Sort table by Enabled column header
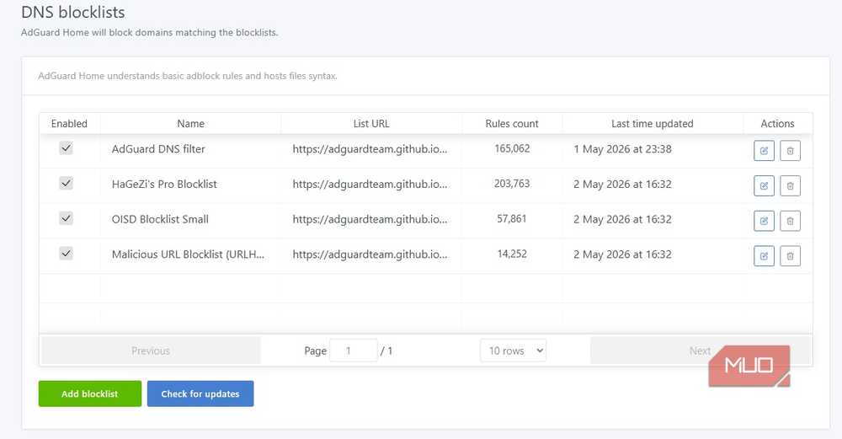 pyautogui.click(x=69, y=124)
